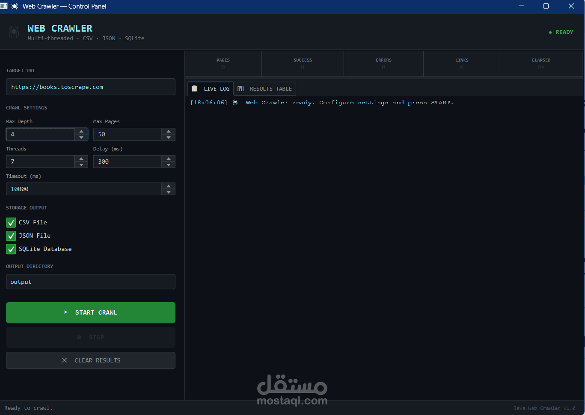The height and width of the screenshot is (415, 585).
Task: Start the crawl with the green button
Action: tap(91, 312)
